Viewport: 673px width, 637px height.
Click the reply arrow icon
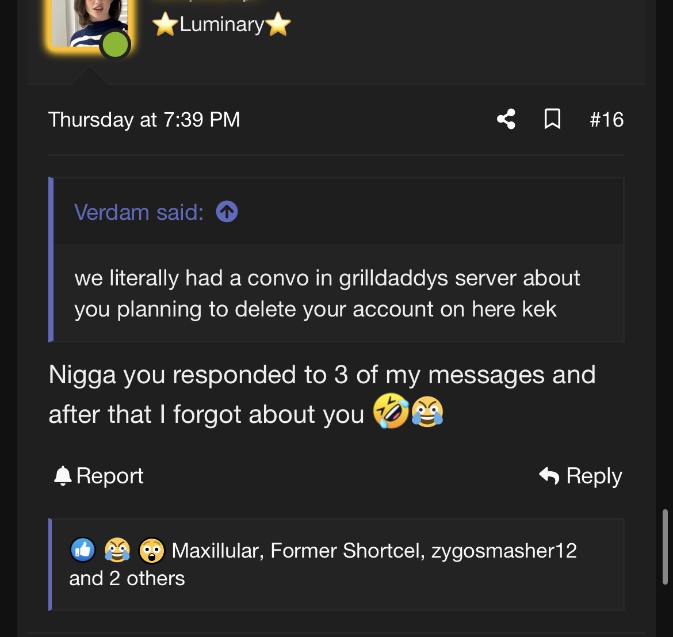tap(549, 476)
